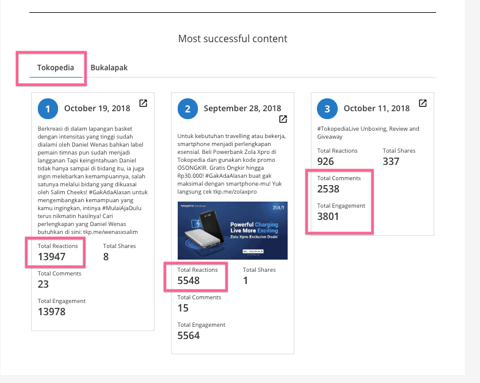Click the Most successful content heading
This screenshot has width=480, height=383.
click(233, 38)
